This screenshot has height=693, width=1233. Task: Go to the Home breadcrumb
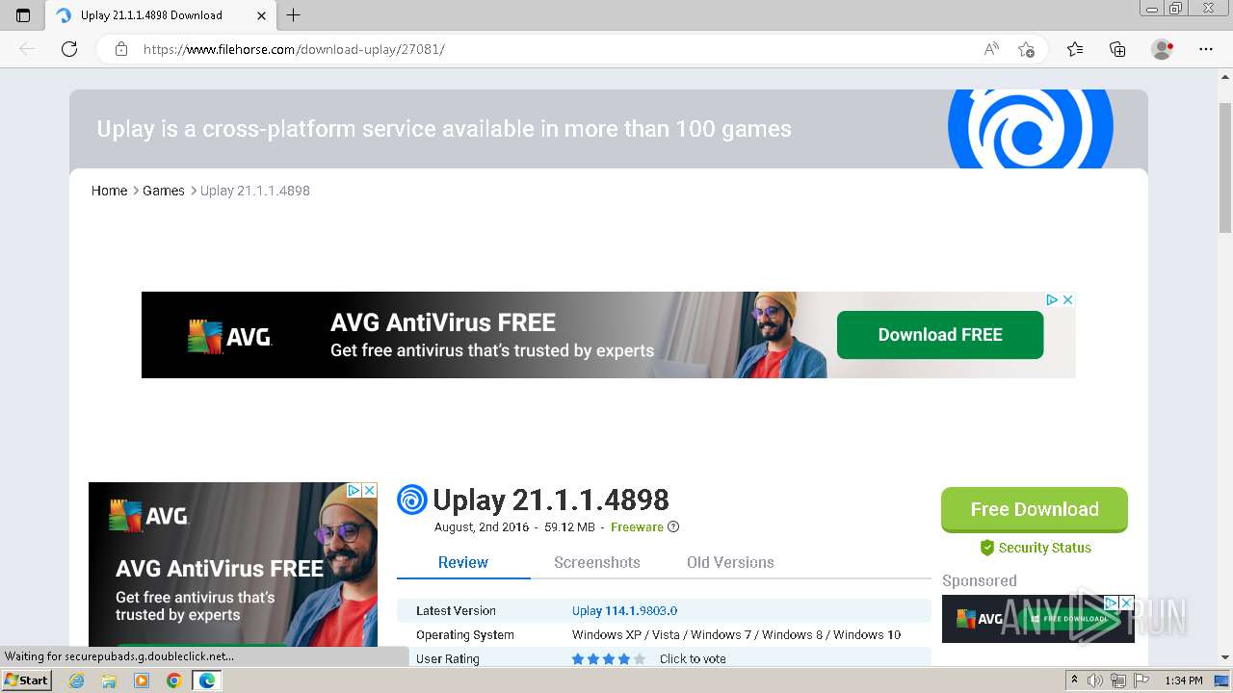click(109, 191)
